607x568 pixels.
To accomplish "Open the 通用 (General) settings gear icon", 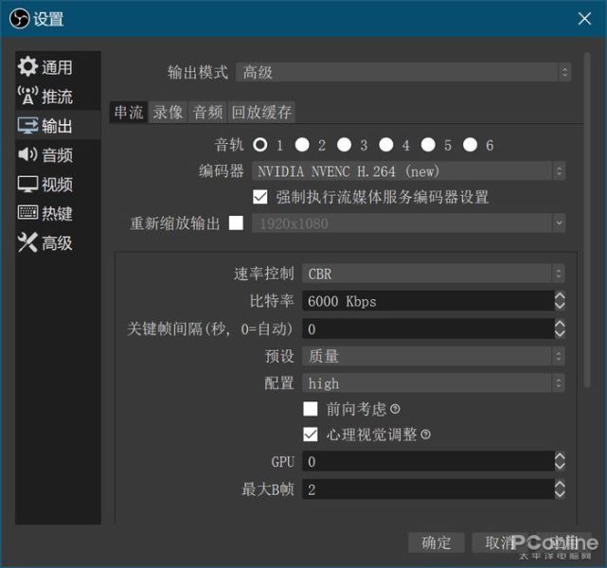I will coord(27,66).
